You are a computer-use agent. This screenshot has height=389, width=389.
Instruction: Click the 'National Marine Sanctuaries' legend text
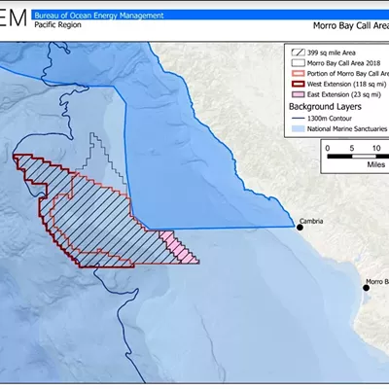[x=347, y=129]
